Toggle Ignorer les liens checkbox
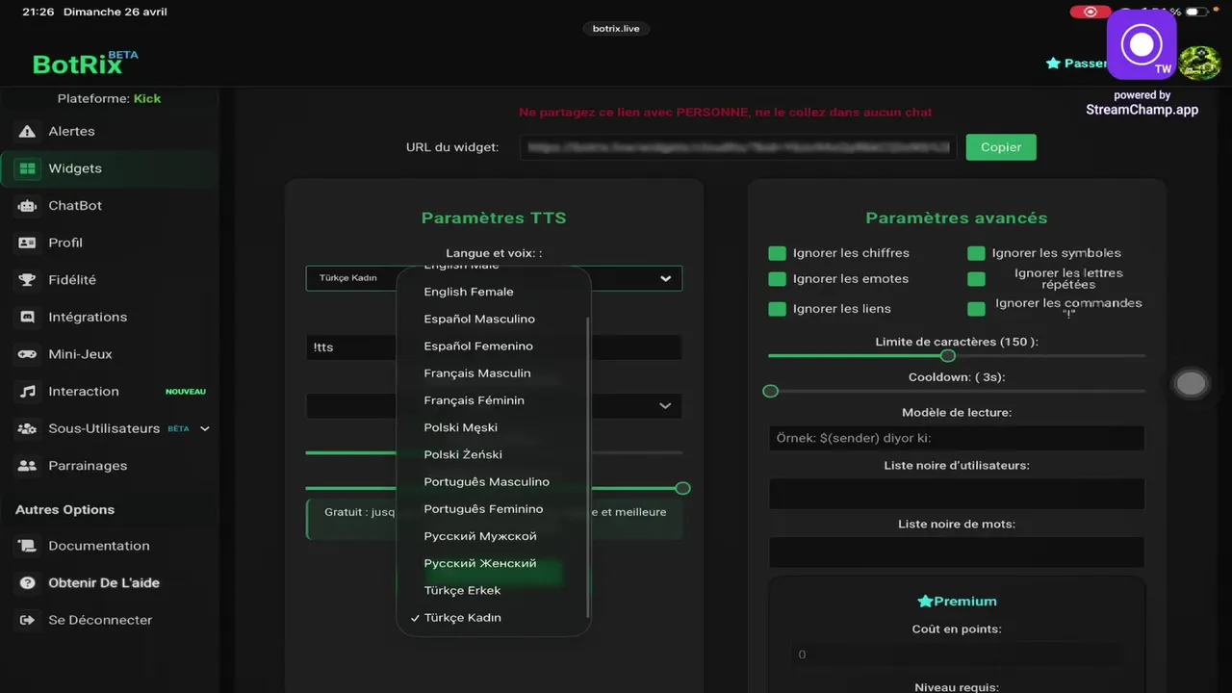This screenshot has height=693, width=1232. point(777,309)
